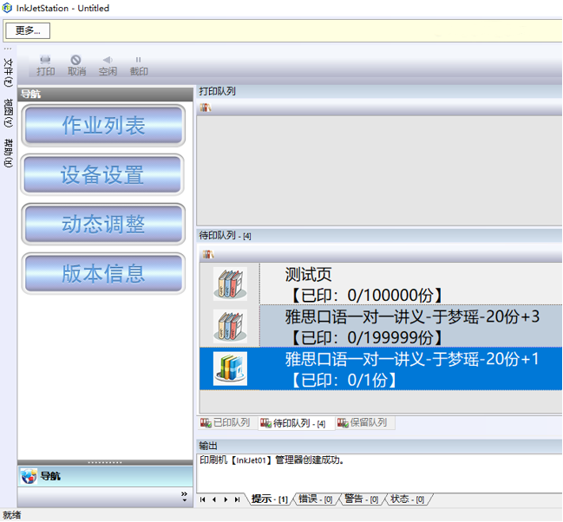The height and width of the screenshot is (522, 563).
Task: Click the book icon of 测试页 job
Action: [230, 284]
